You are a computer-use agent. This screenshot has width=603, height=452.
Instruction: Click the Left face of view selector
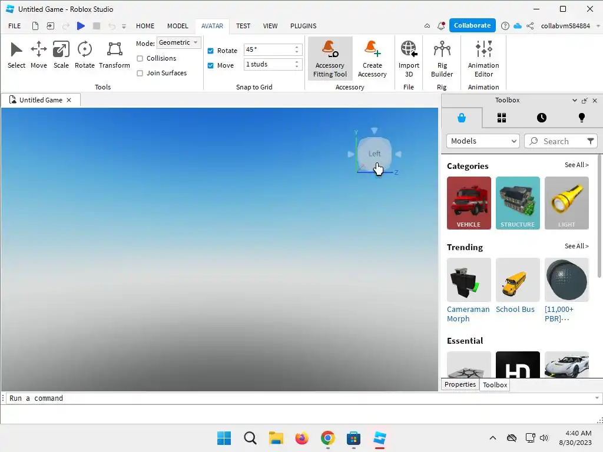(374, 154)
